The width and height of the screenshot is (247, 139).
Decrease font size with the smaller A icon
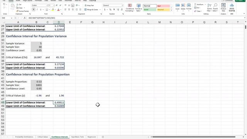[60, 5]
